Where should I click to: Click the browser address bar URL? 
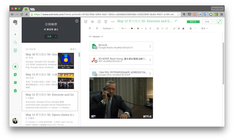coord(104,15)
